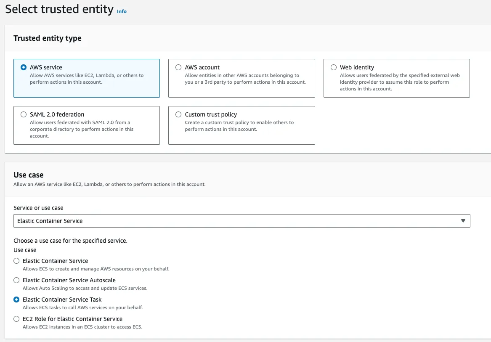The width and height of the screenshot is (491, 342).
Task: Click 'Choose a use case for the specified service' text
Action: coord(70,241)
